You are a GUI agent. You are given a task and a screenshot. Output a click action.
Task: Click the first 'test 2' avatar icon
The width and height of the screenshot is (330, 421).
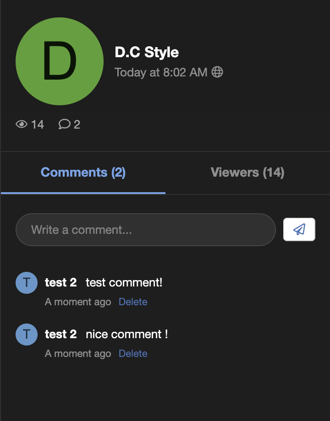(26, 282)
